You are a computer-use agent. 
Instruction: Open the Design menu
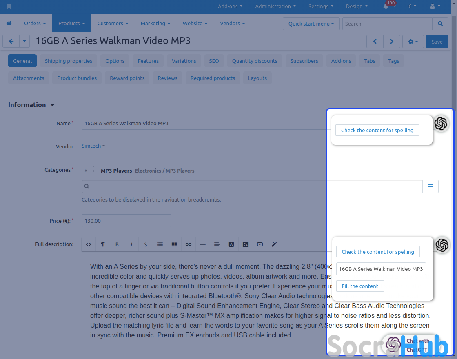point(357,6)
